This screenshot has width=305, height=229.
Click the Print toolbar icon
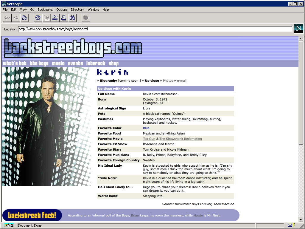point(63,18)
